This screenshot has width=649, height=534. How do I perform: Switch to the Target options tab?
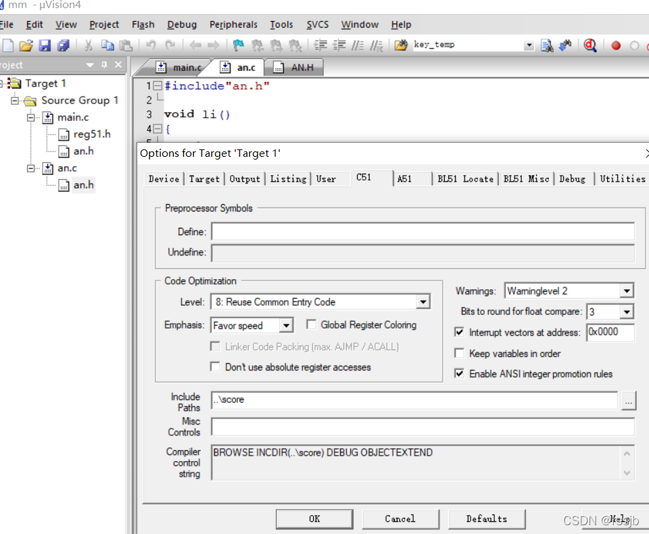point(204,179)
